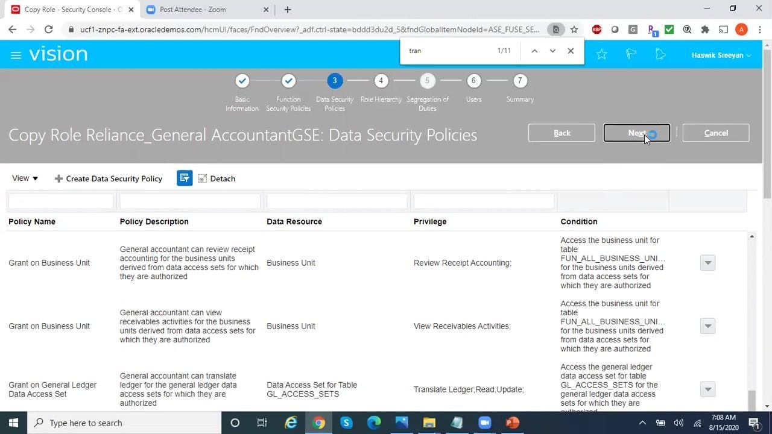
Task: Click the Cancel button
Action: 716,133
